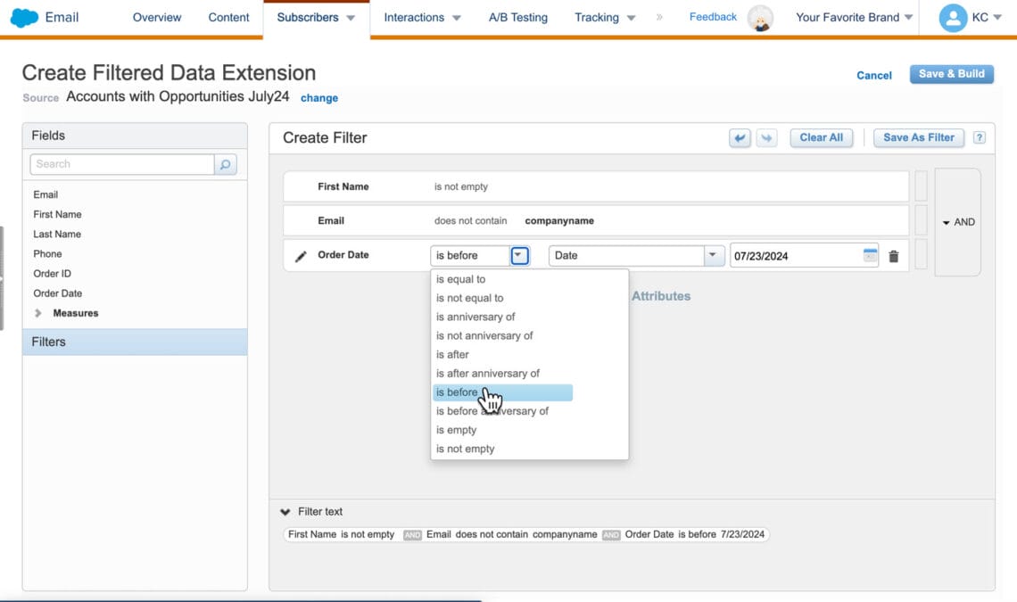Screen dimensions: 1017x602
Task: Delete the Order Date filter row
Action: [894, 255]
